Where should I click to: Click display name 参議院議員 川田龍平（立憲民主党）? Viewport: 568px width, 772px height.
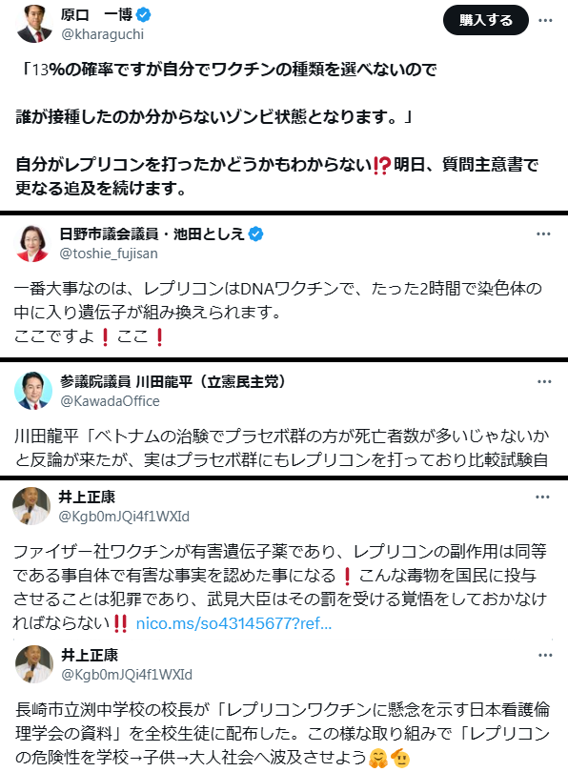pos(172,381)
